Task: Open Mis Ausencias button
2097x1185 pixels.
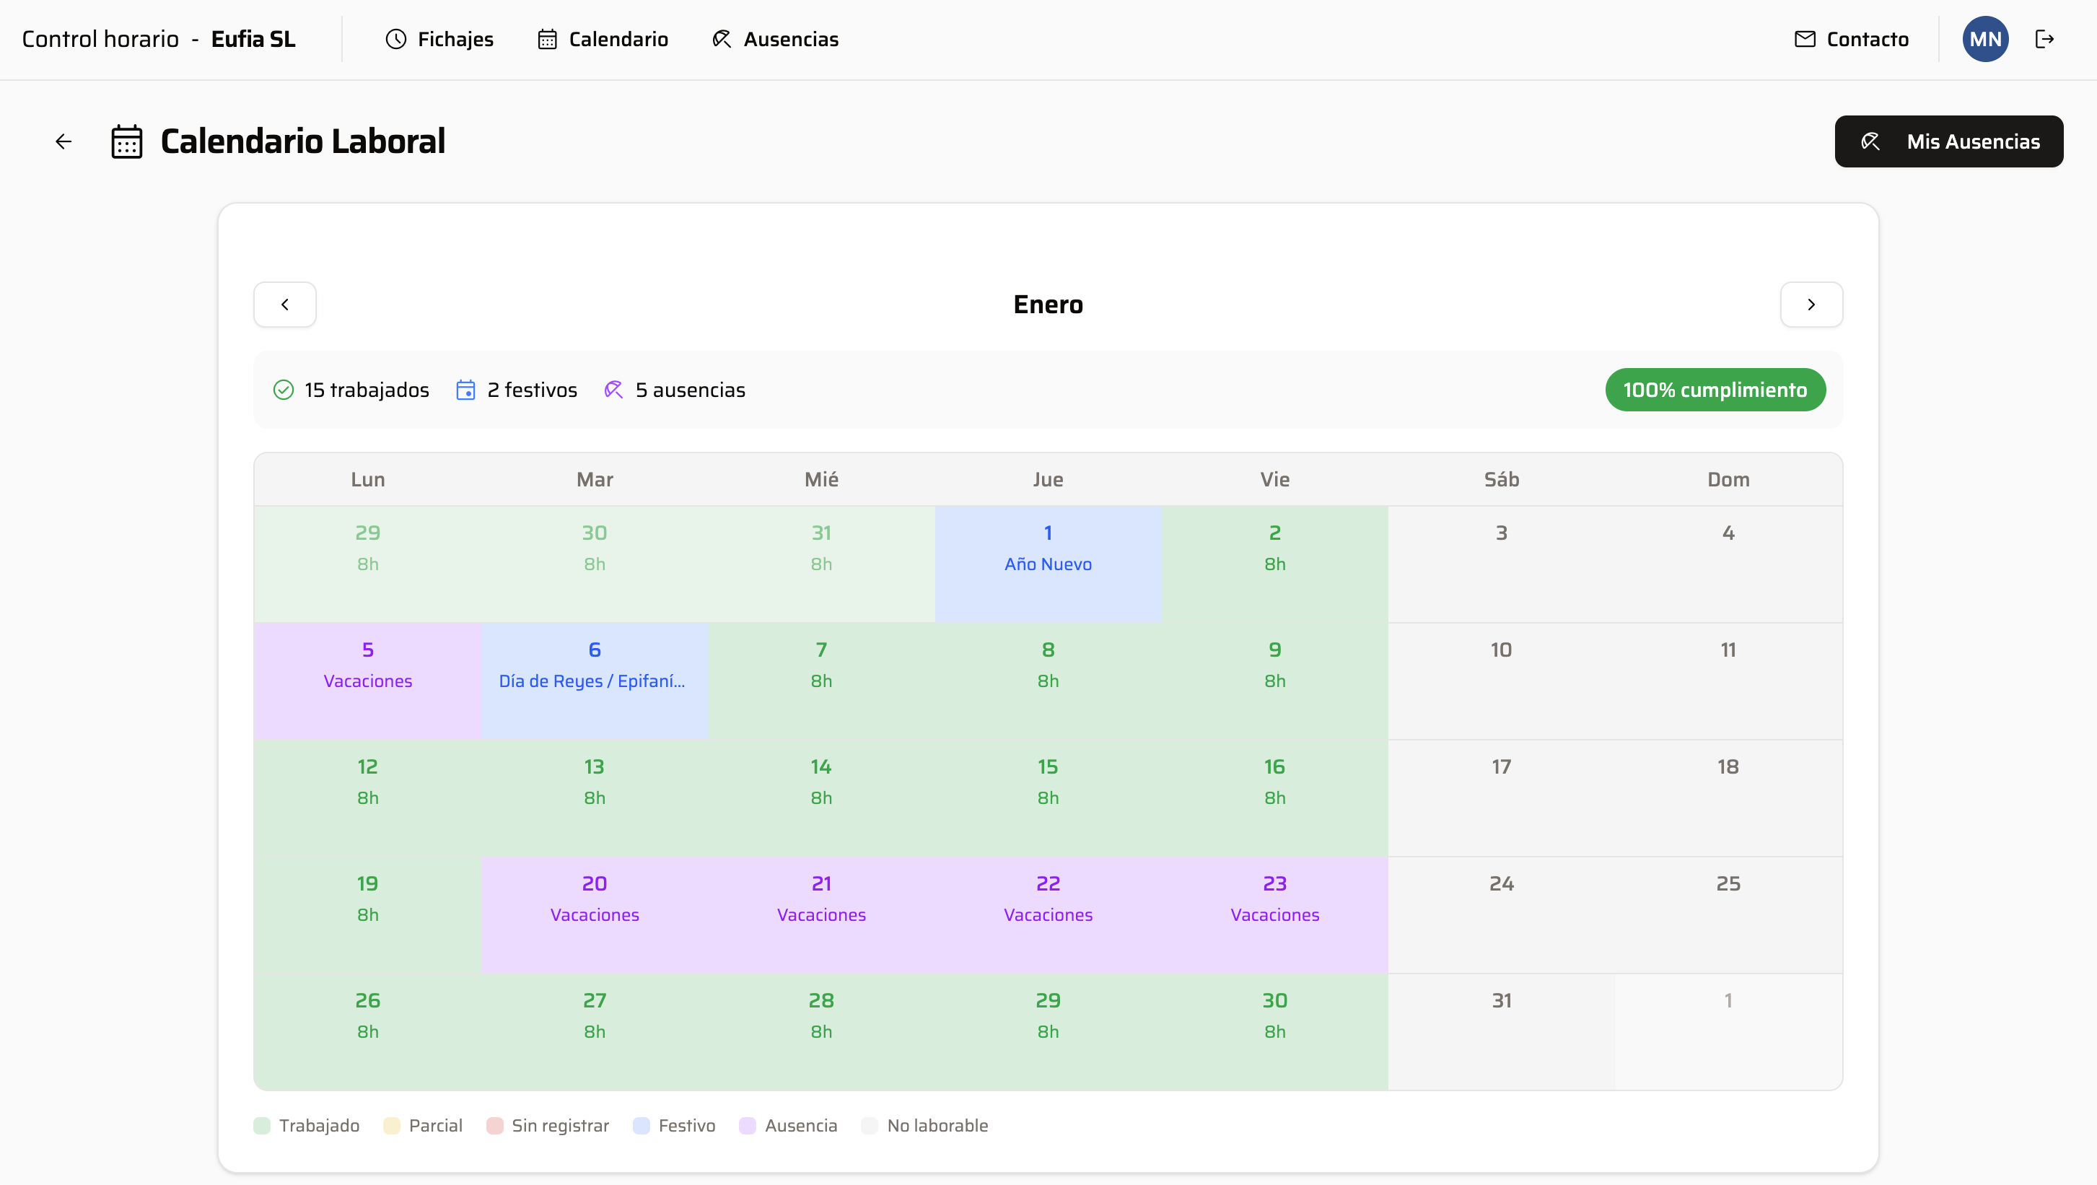Action: click(1949, 141)
